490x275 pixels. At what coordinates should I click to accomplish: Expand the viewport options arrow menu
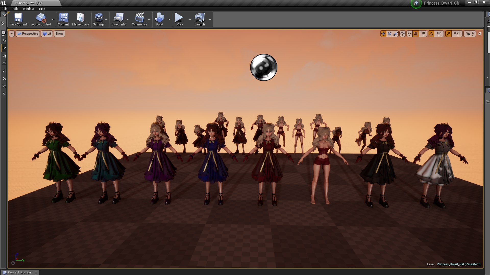tap(12, 34)
